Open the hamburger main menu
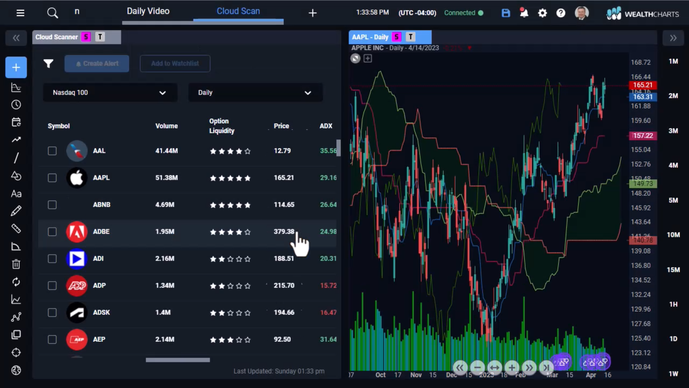This screenshot has height=388, width=689. pyautogui.click(x=20, y=13)
